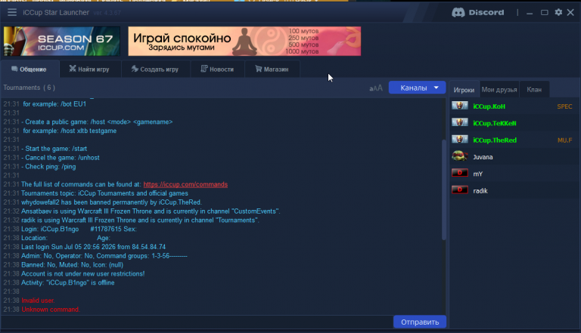Click the meditation mutes promo banner
This screenshot has height=333, width=581.
(244, 41)
